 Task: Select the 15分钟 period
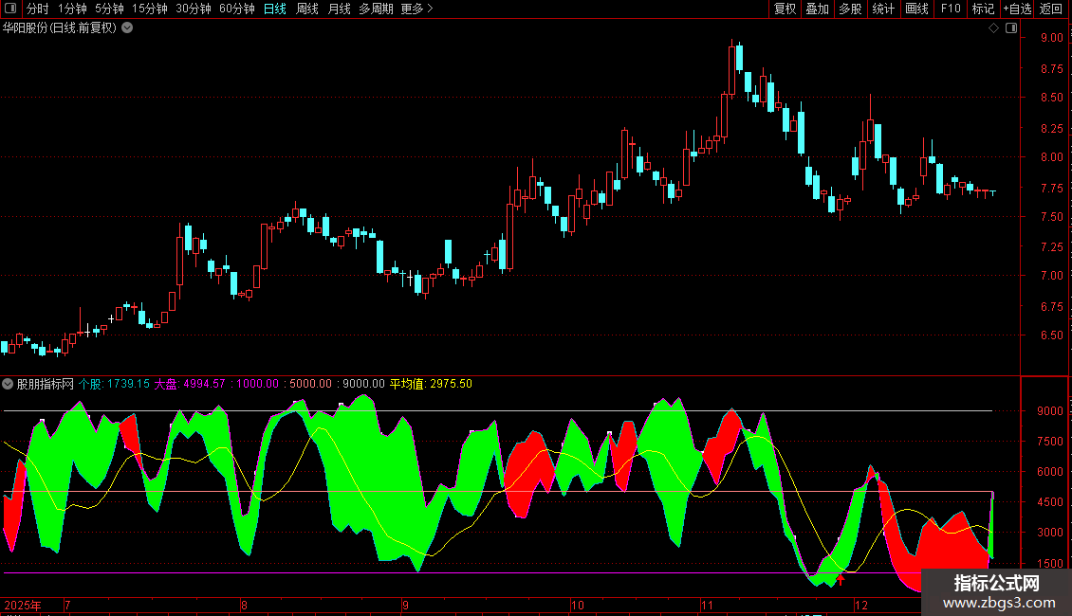click(x=149, y=9)
